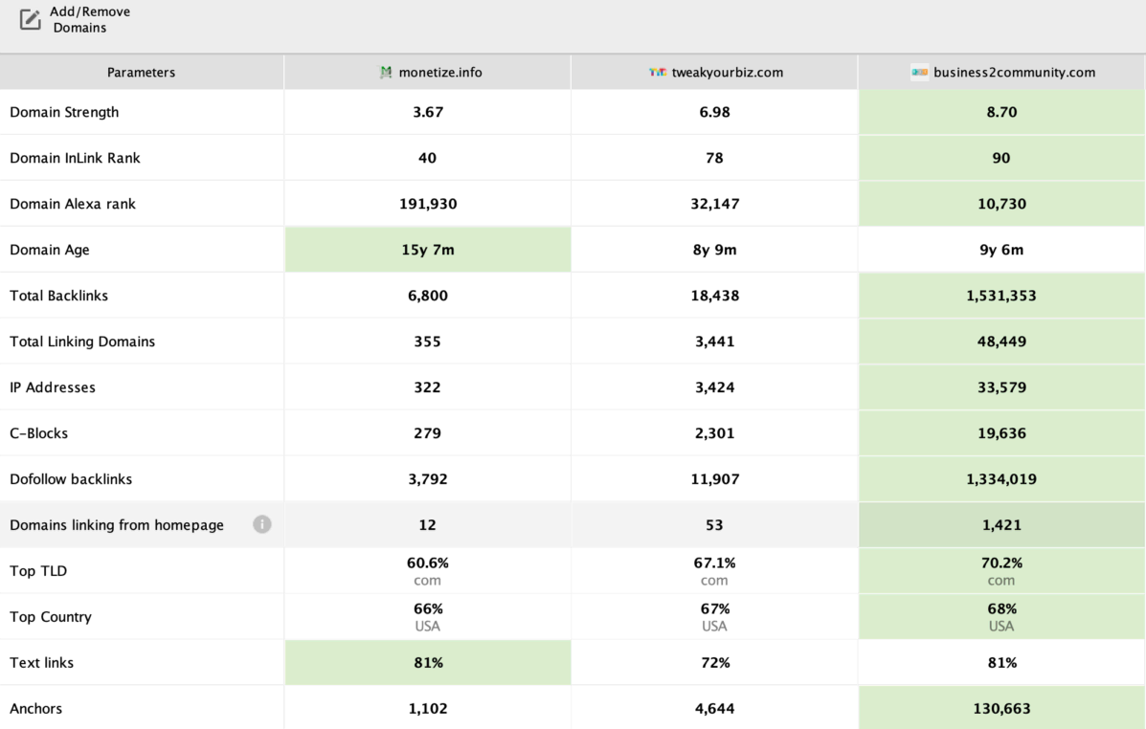Click the Add/Remove Domains label
This screenshot has height=729, width=1146.
pos(90,20)
